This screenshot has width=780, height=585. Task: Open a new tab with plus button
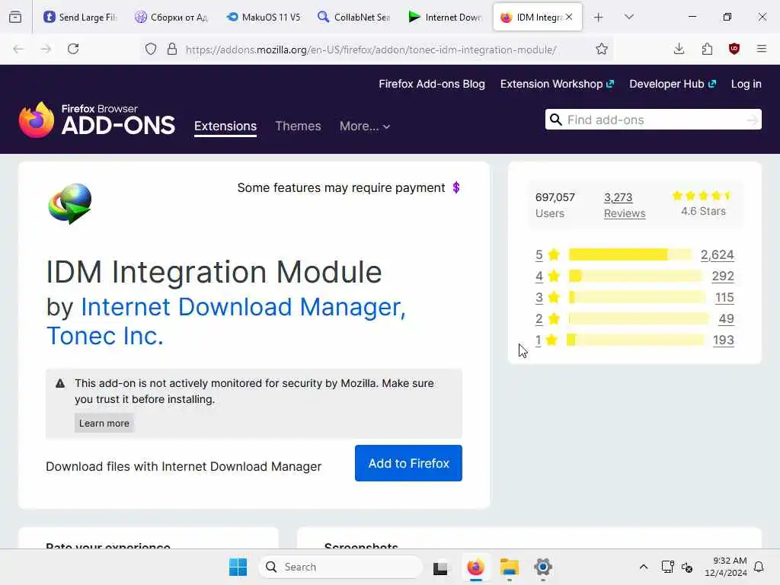(599, 18)
